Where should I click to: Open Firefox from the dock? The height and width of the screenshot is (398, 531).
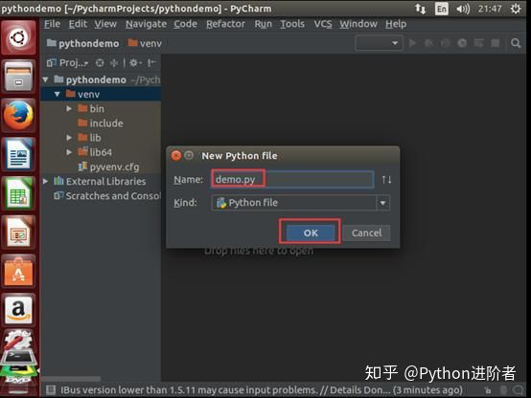18,116
